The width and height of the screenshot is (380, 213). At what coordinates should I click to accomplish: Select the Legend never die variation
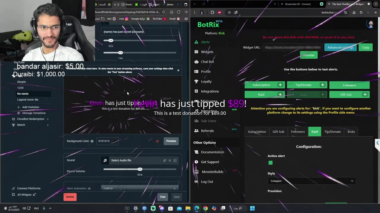tap(28, 100)
